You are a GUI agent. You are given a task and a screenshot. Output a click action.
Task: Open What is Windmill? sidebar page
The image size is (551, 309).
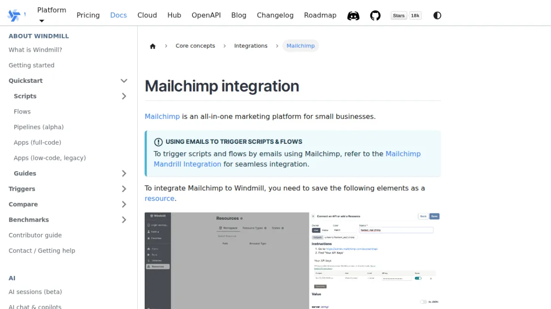(35, 50)
